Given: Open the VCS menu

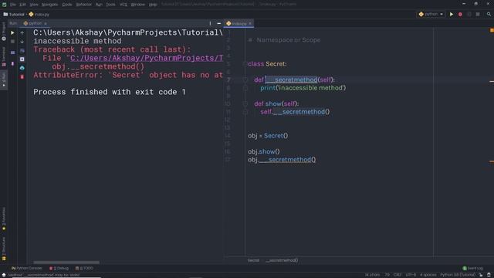Looking at the screenshot, I should [x=123, y=5].
